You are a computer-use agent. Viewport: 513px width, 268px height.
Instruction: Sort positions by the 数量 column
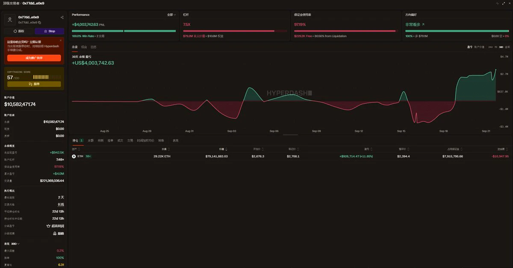tap(166, 149)
